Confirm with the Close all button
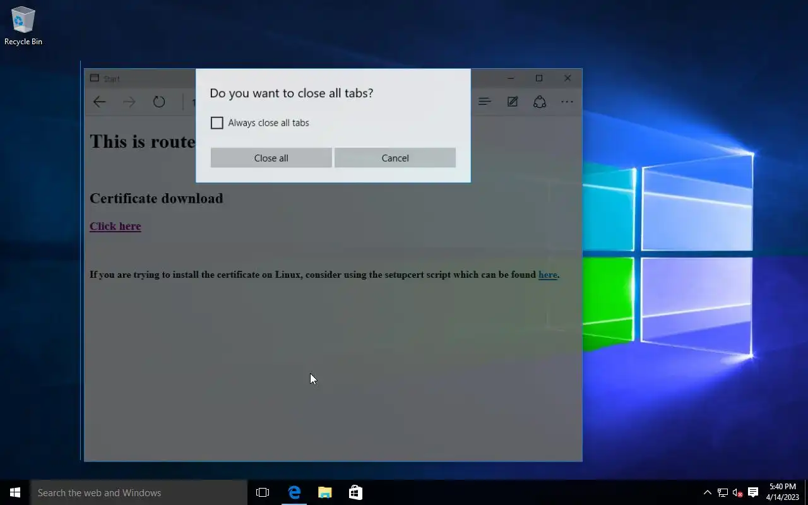808x505 pixels. point(271,158)
